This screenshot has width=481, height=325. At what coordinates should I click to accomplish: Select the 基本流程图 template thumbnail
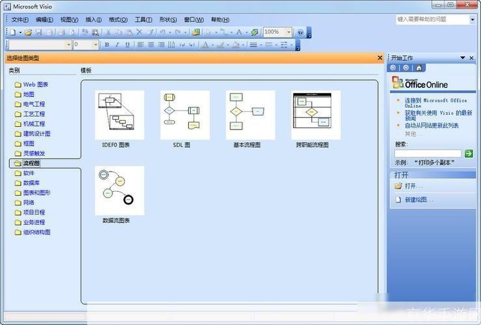[251, 115]
